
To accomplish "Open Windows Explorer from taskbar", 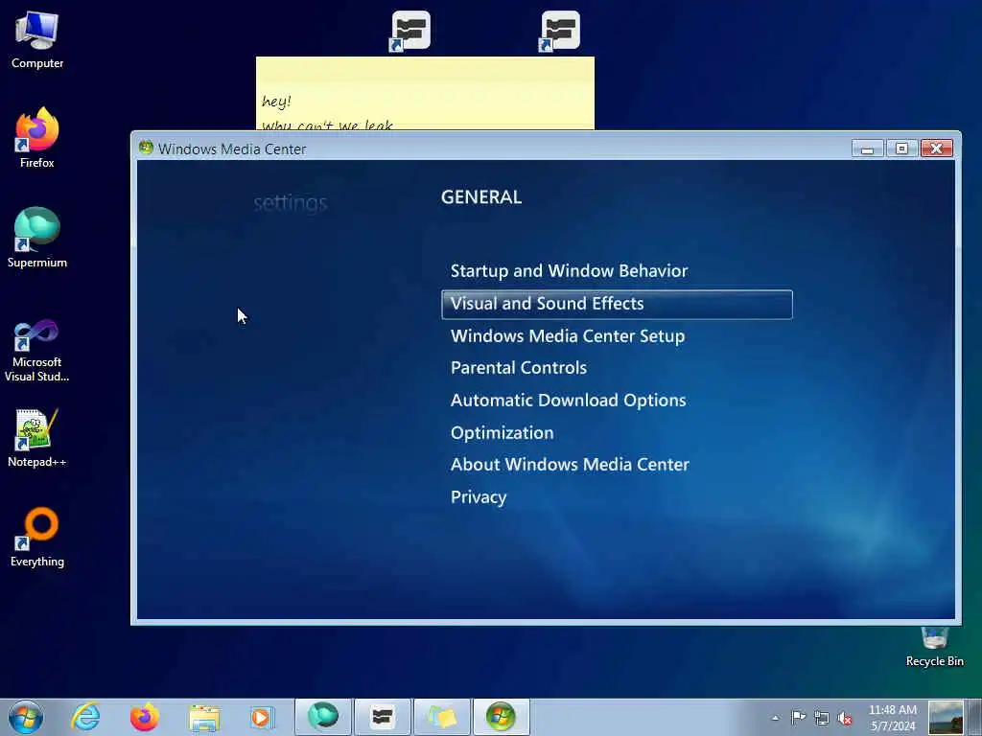I will [204, 717].
